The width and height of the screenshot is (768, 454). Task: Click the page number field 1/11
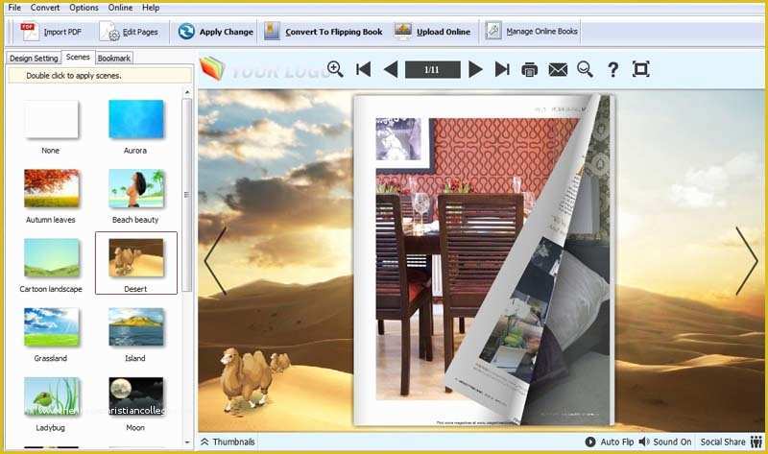[433, 69]
